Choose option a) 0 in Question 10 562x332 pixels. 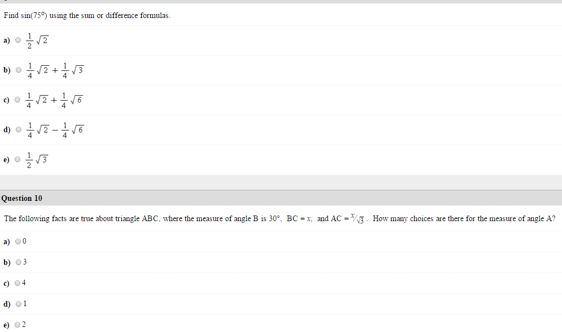[17, 241]
